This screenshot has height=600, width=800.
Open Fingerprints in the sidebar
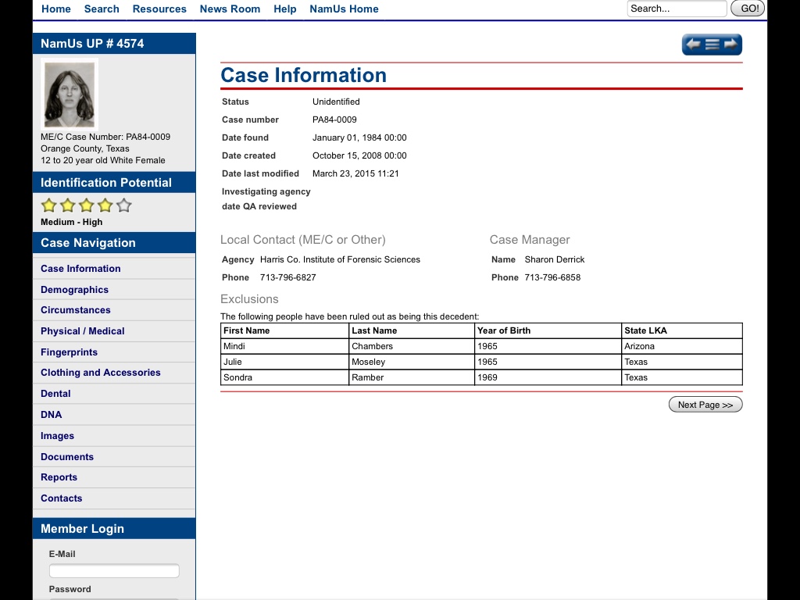pos(69,352)
